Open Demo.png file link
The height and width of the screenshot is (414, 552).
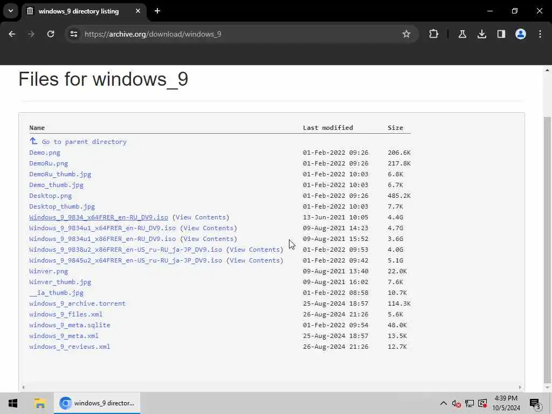pos(45,153)
